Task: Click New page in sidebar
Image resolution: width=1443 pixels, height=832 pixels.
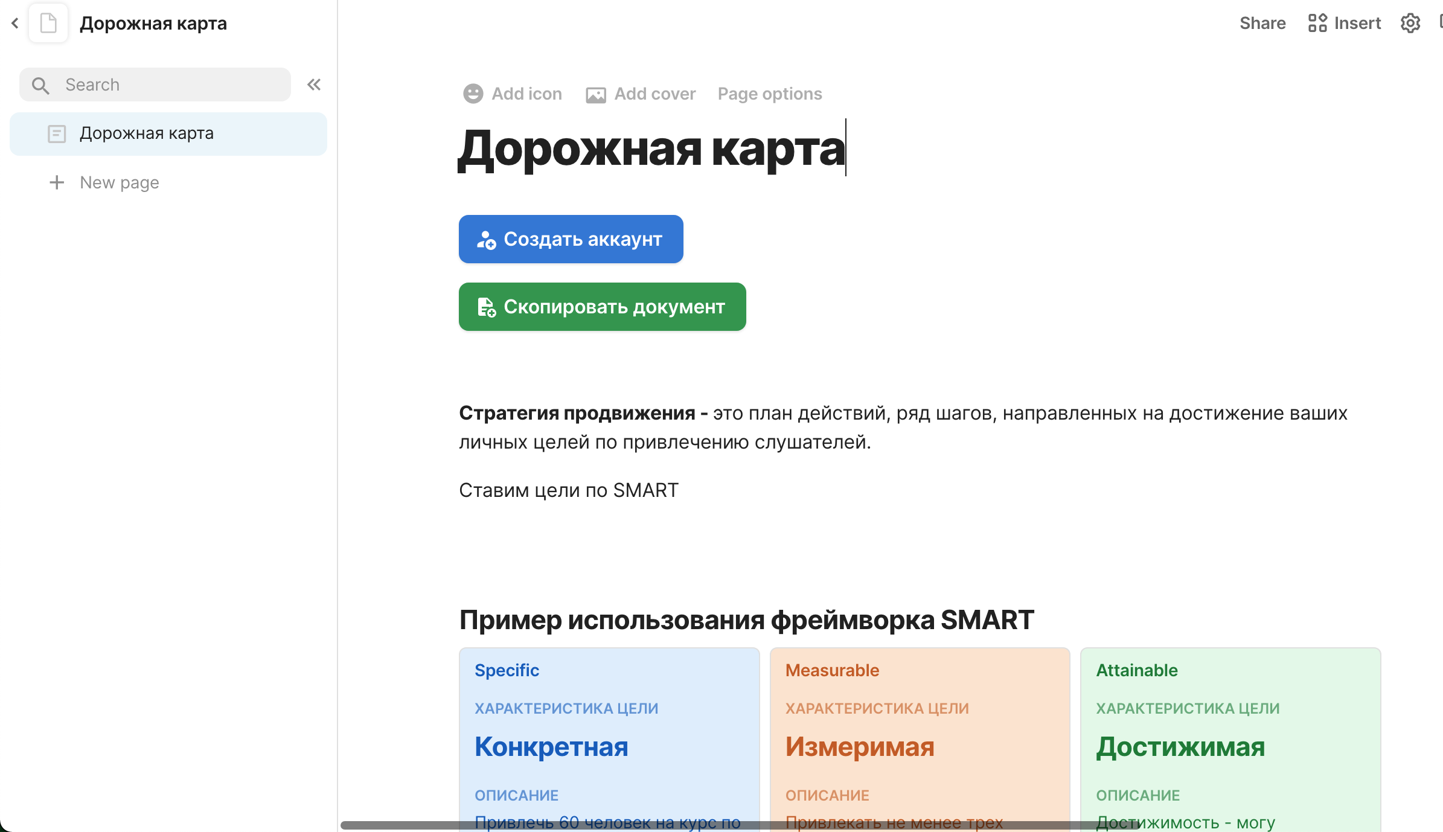Action: click(x=120, y=182)
